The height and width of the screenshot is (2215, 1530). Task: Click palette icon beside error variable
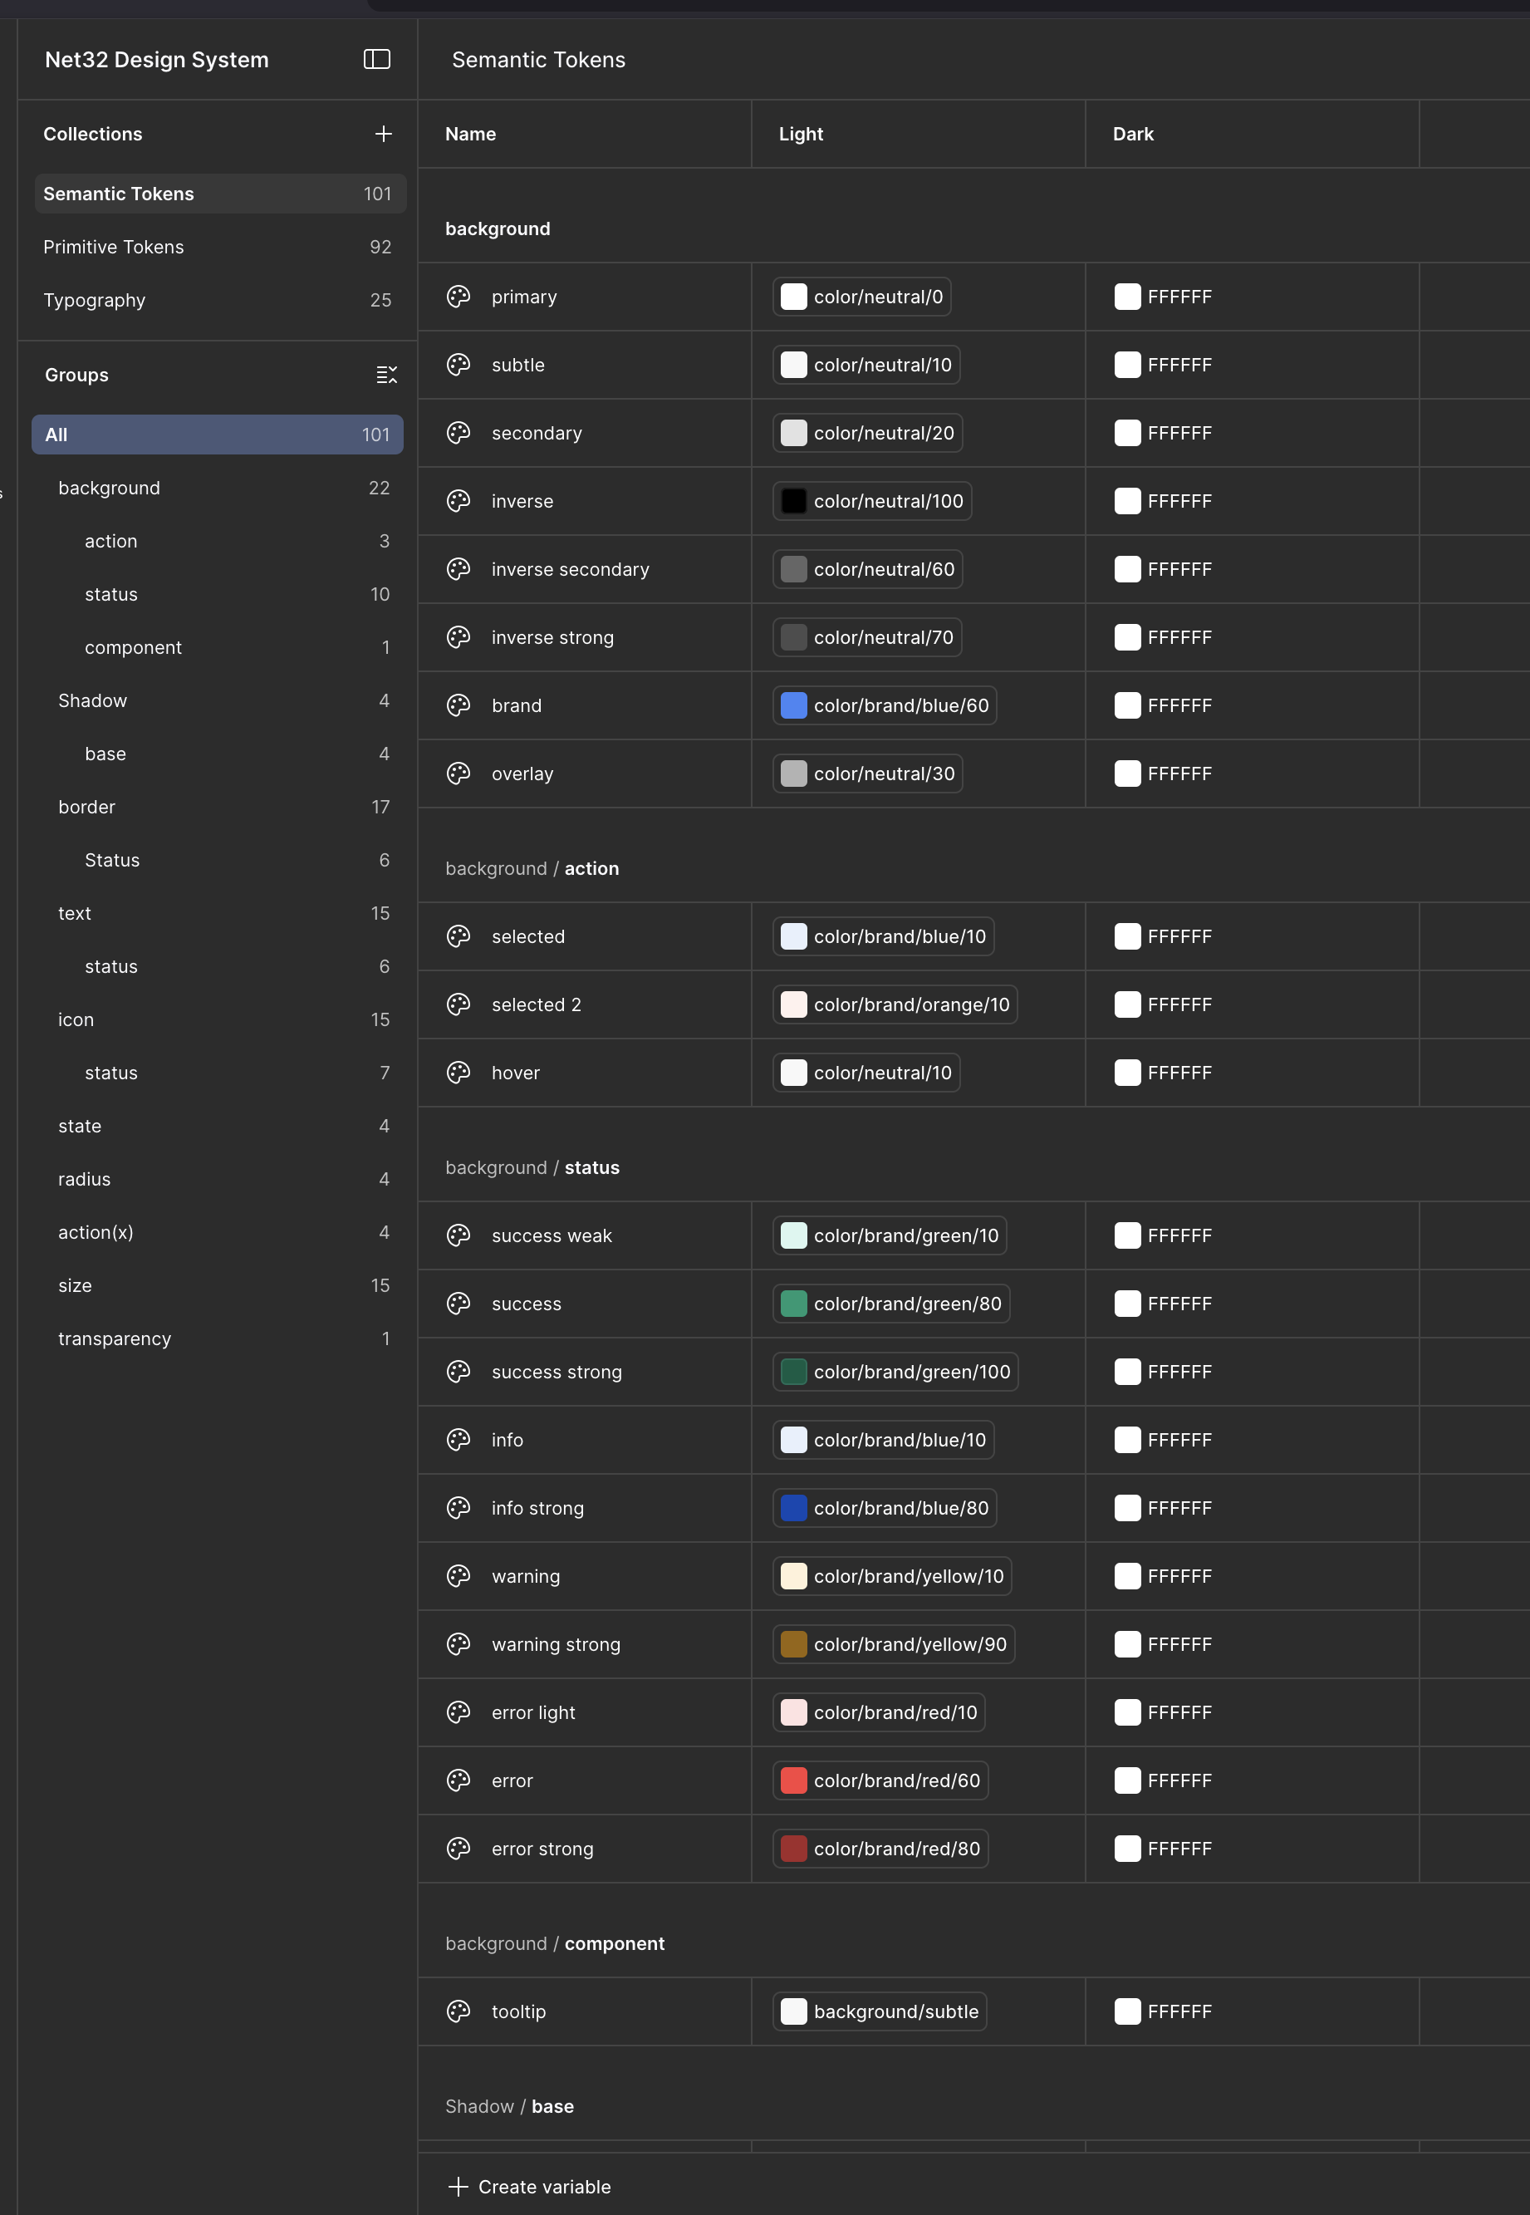(459, 1780)
